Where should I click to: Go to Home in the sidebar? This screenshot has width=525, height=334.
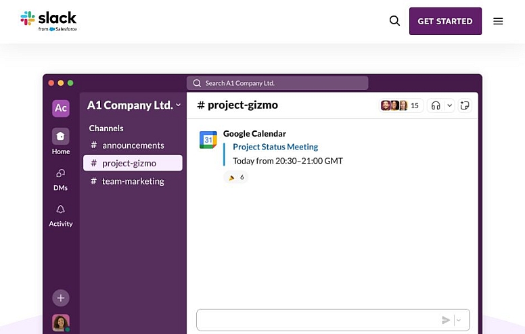pos(61,141)
